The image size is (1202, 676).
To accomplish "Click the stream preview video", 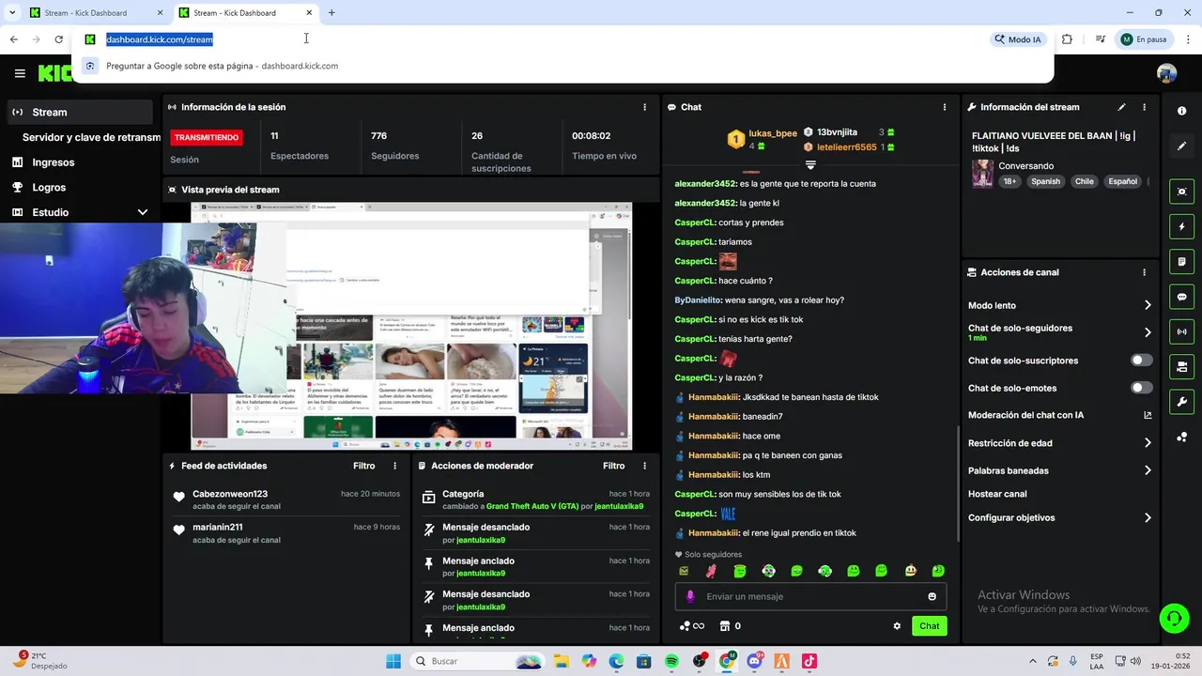I will click(411, 326).
